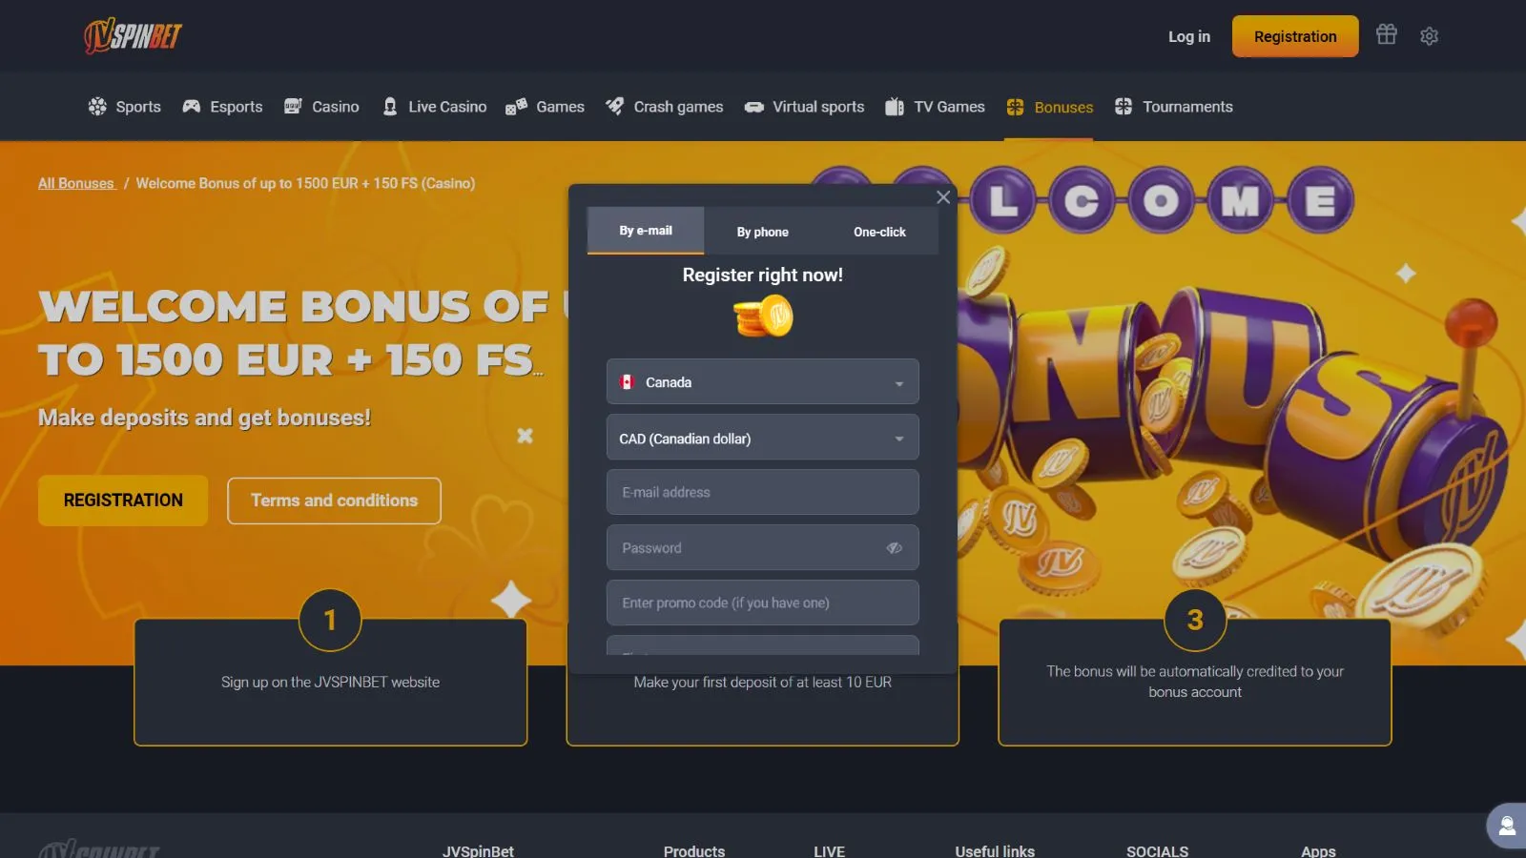Image resolution: width=1526 pixels, height=858 pixels.
Task: Click the TV Games icon
Action: 894,107
